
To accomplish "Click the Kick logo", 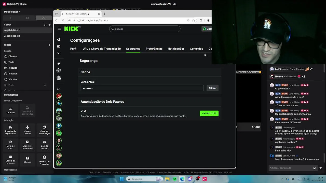I will point(73,29).
